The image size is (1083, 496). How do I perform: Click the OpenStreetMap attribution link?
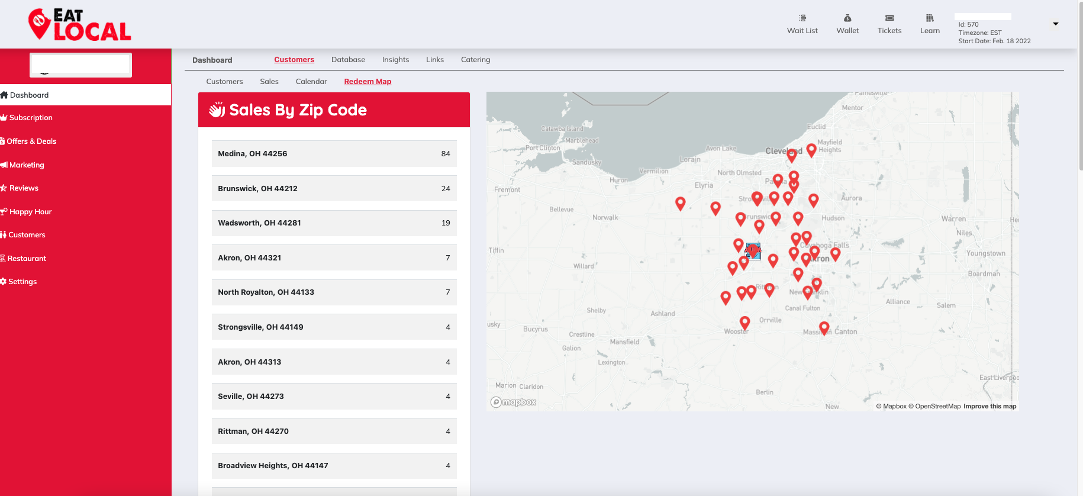[934, 406]
